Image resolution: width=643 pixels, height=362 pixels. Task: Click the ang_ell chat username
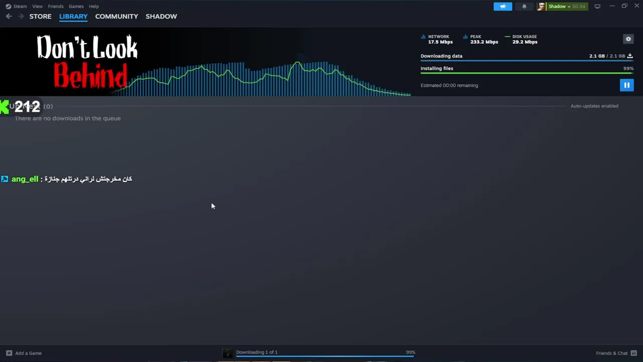pyautogui.click(x=25, y=179)
